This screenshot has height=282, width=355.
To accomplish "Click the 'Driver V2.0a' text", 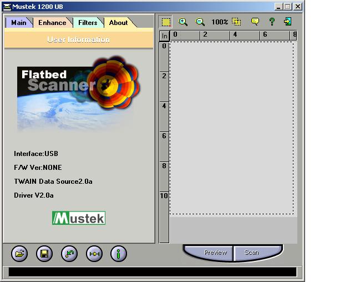I will (34, 195).
